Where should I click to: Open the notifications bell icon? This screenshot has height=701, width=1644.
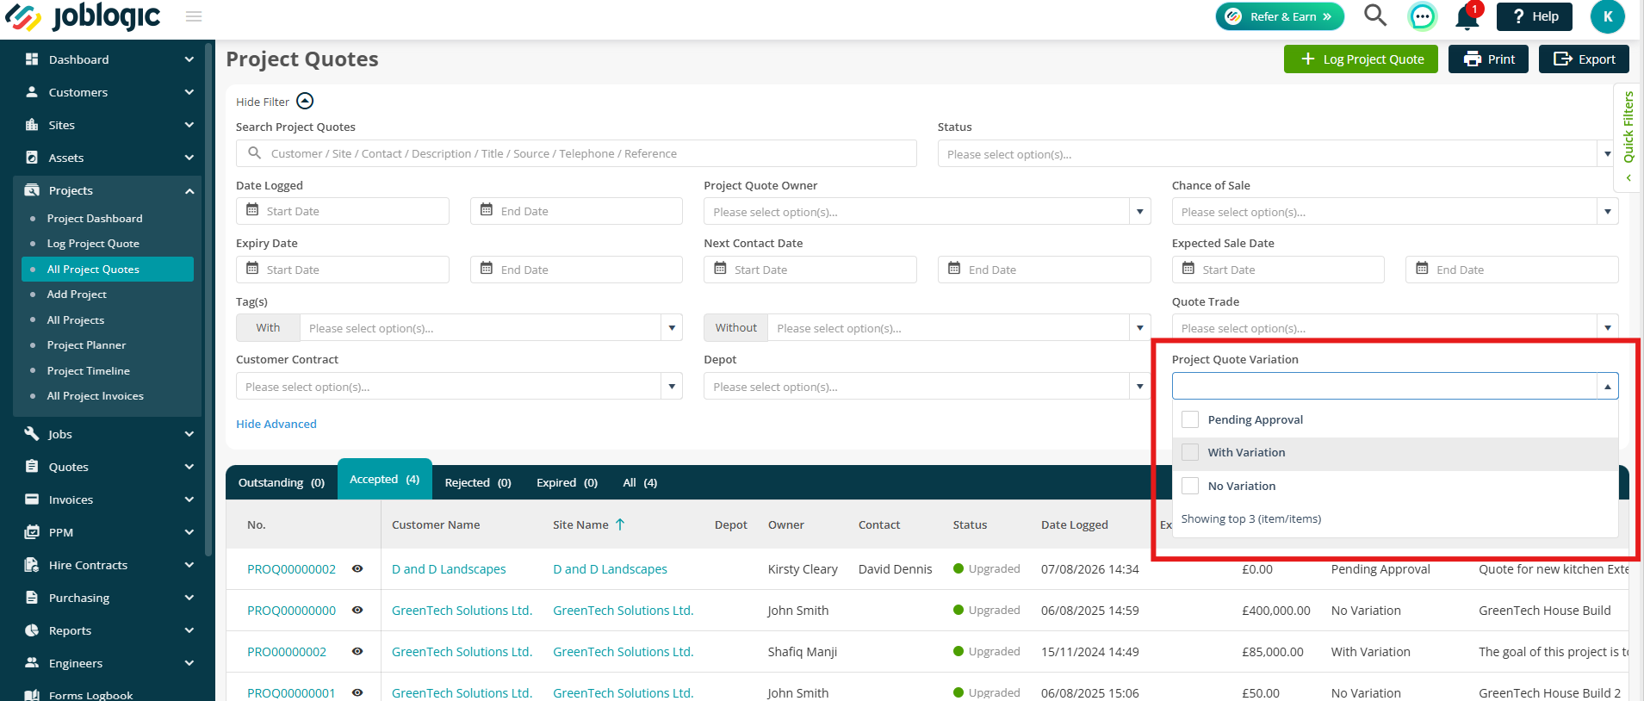point(1467,16)
